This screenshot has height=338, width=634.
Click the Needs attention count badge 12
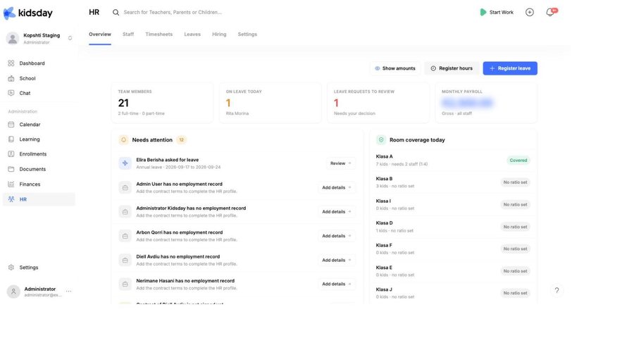click(x=182, y=140)
